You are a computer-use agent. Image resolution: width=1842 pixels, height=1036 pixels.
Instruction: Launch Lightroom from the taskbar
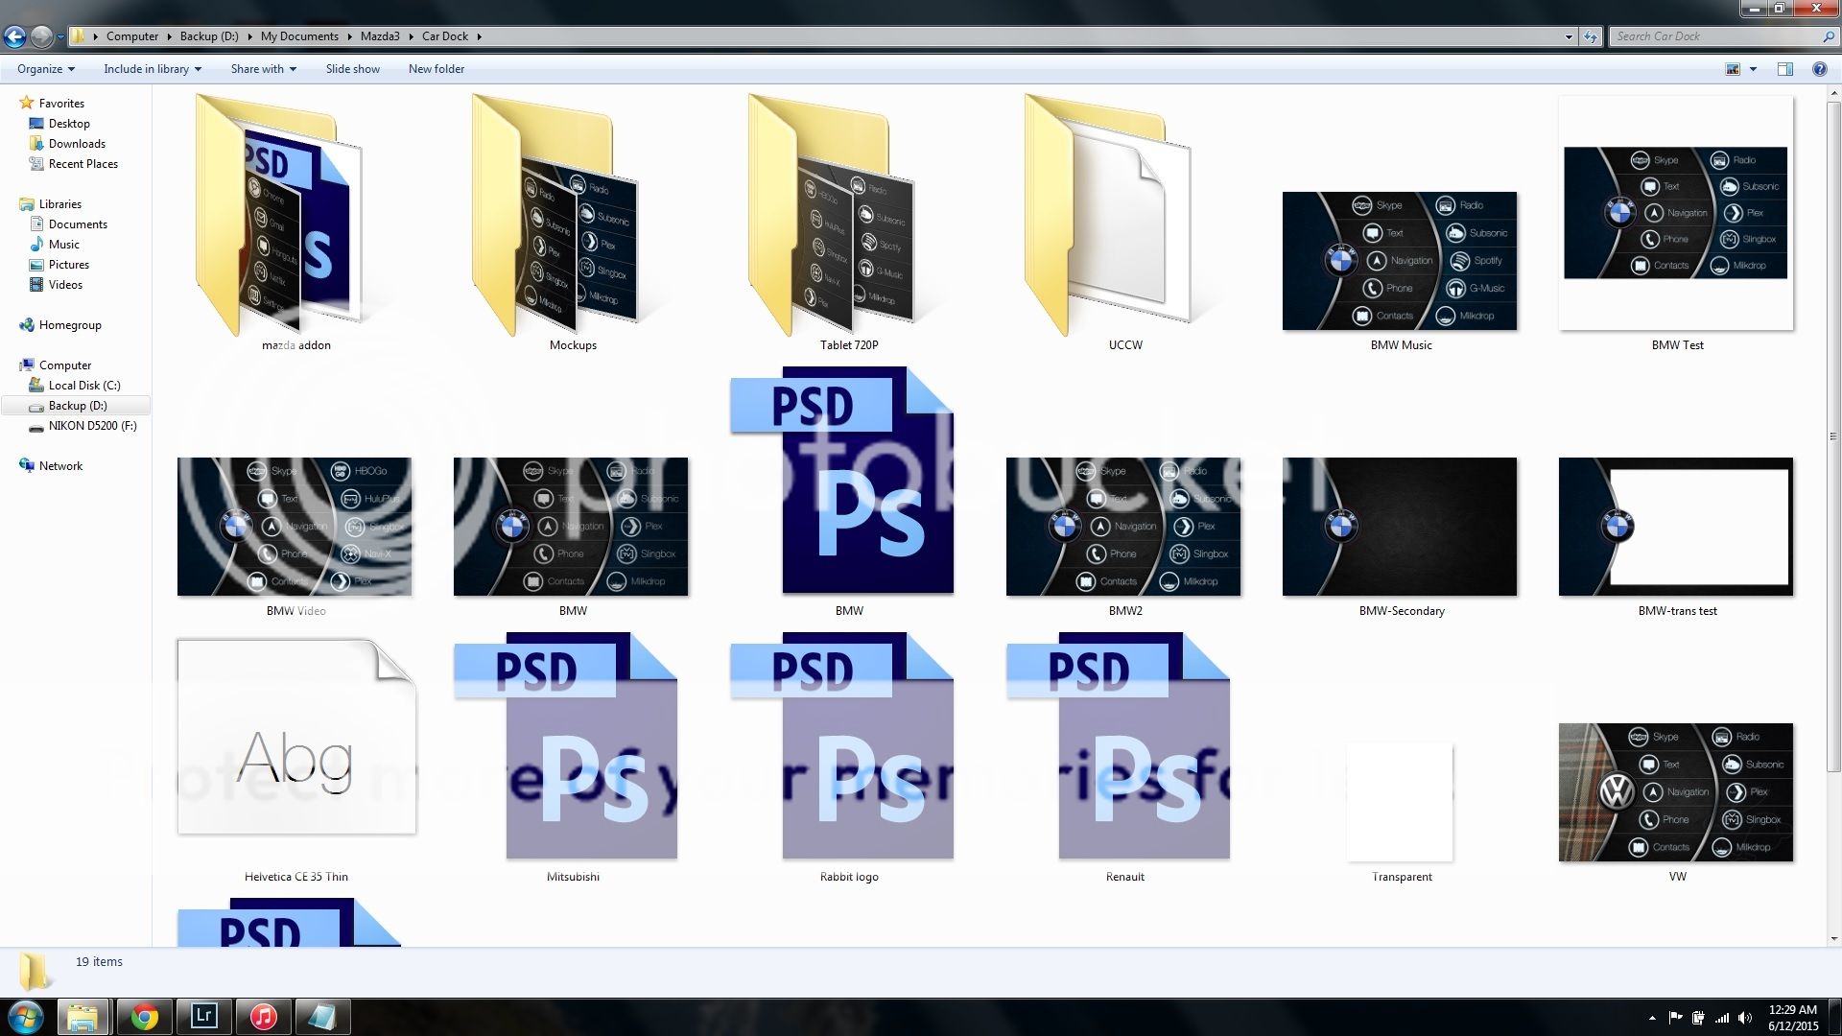tap(203, 1017)
